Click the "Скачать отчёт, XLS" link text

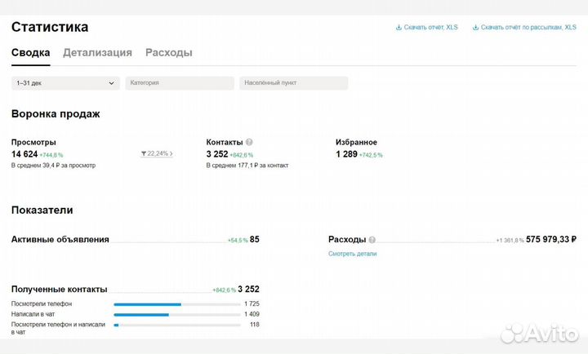click(431, 27)
